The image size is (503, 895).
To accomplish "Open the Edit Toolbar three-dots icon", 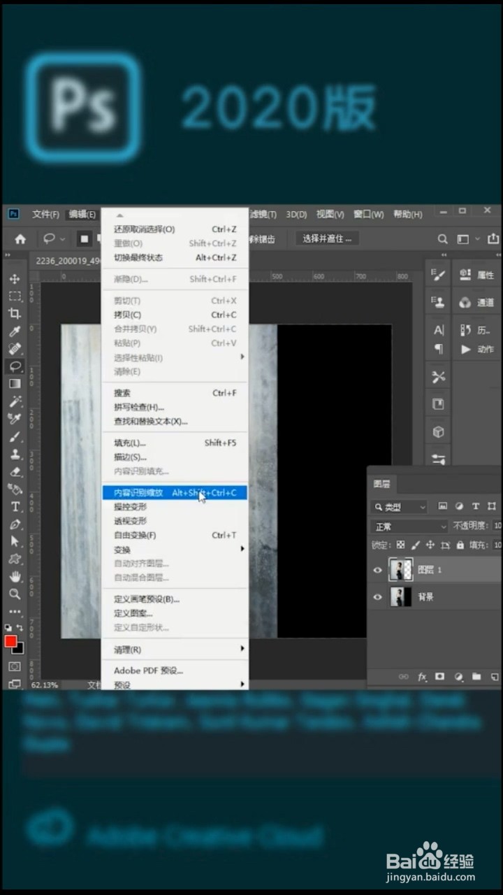I will coord(15,612).
